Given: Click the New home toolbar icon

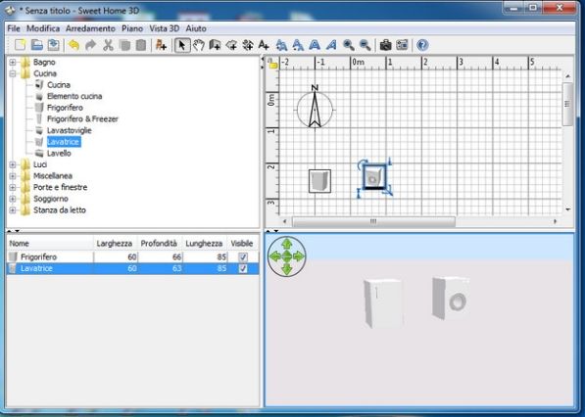Looking at the screenshot, I should (21, 45).
